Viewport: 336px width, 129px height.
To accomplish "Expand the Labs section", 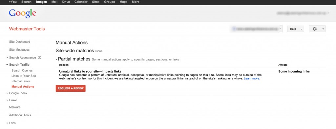I will (x=7, y=123).
